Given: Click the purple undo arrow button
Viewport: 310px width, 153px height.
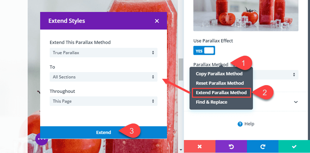Looking at the screenshot, I should [231, 146].
